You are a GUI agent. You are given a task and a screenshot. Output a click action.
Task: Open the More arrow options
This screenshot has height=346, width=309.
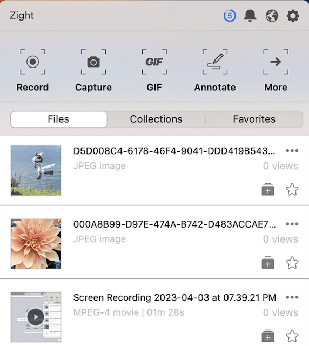[276, 71]
